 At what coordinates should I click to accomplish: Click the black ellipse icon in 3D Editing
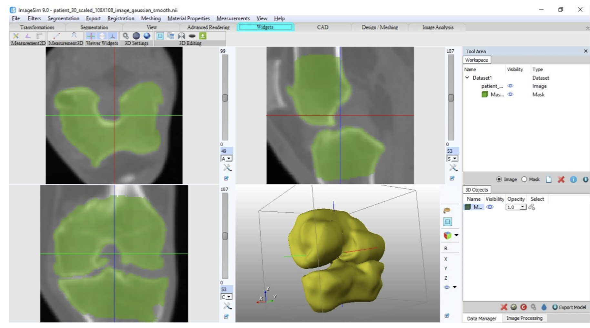[x=192, y=36]
